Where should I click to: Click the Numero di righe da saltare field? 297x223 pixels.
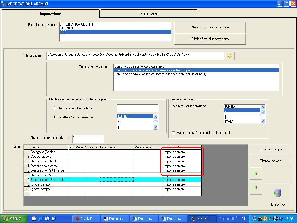point(88,139)
